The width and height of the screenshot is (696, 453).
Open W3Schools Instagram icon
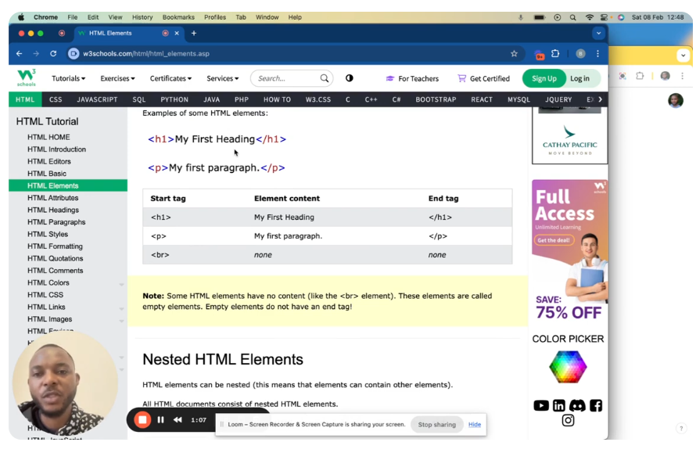[568, 420]
